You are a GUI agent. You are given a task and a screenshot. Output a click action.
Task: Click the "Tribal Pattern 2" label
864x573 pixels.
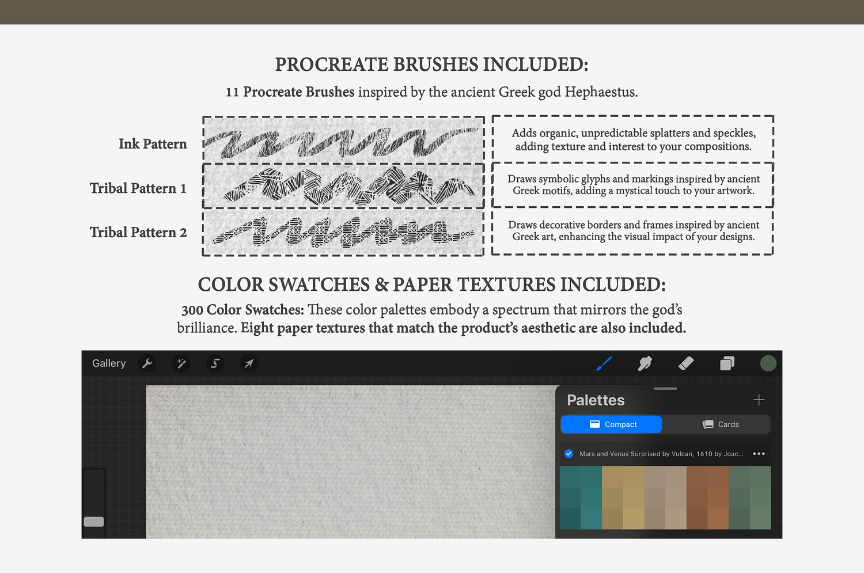click(138, 232)
